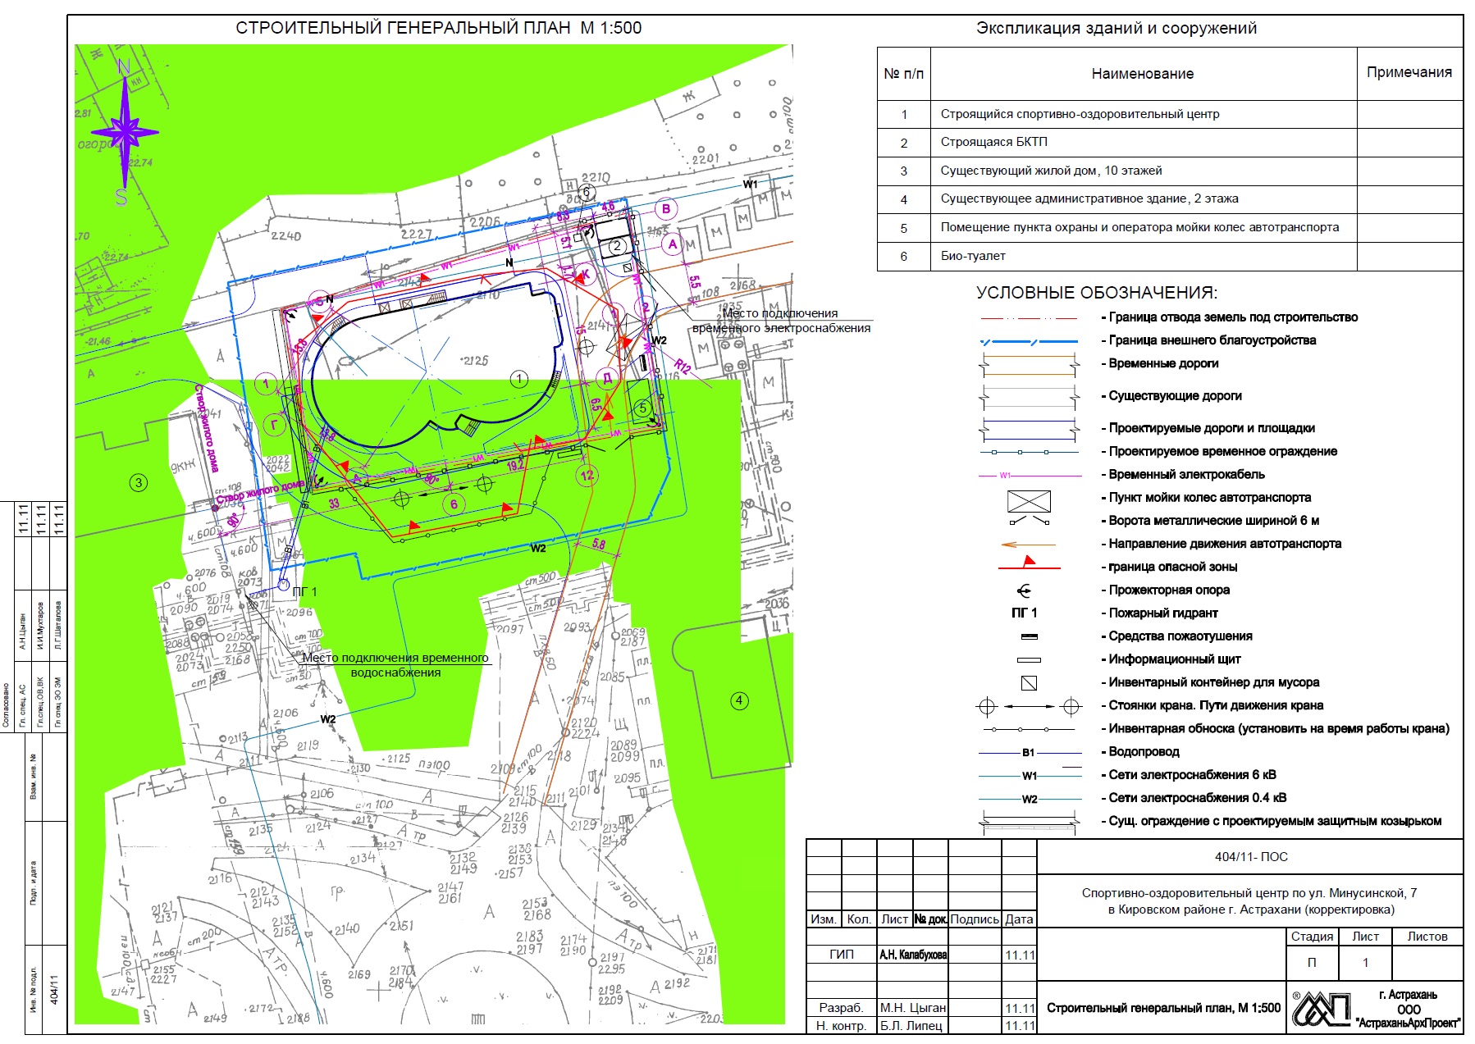Click the orange vehicle direction arrow in legend
The height and width of the screenshot is (1044, 1475).
(x=1029, y=544)
